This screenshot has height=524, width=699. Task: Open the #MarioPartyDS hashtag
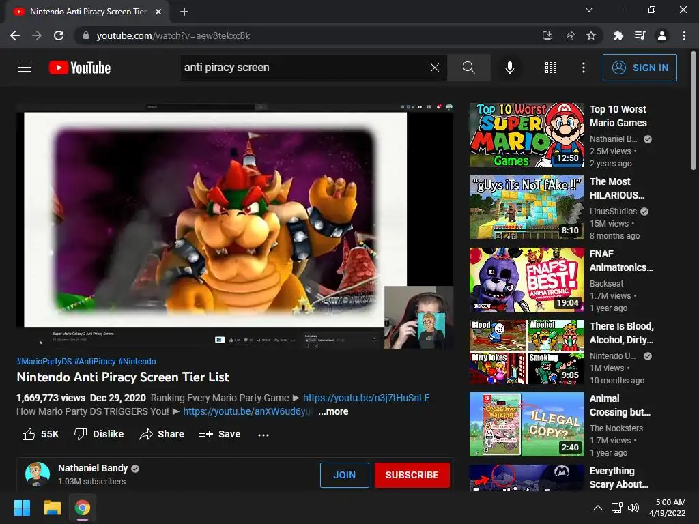[x=44, y=362]
